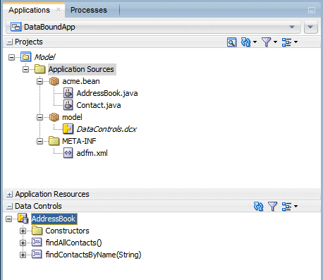The image size is (323, 280).
Task: Click the findAllContacts() method icon
Action: (37, 242)
